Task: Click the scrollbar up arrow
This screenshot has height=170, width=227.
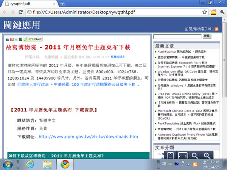Action: tap(224, 20)
